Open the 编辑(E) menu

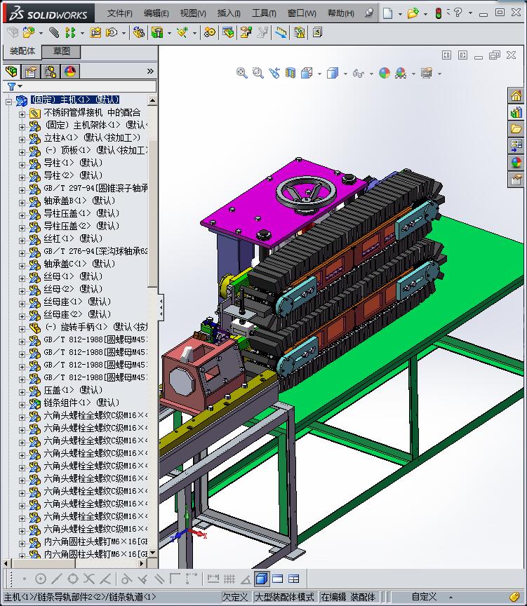[156, 13]
